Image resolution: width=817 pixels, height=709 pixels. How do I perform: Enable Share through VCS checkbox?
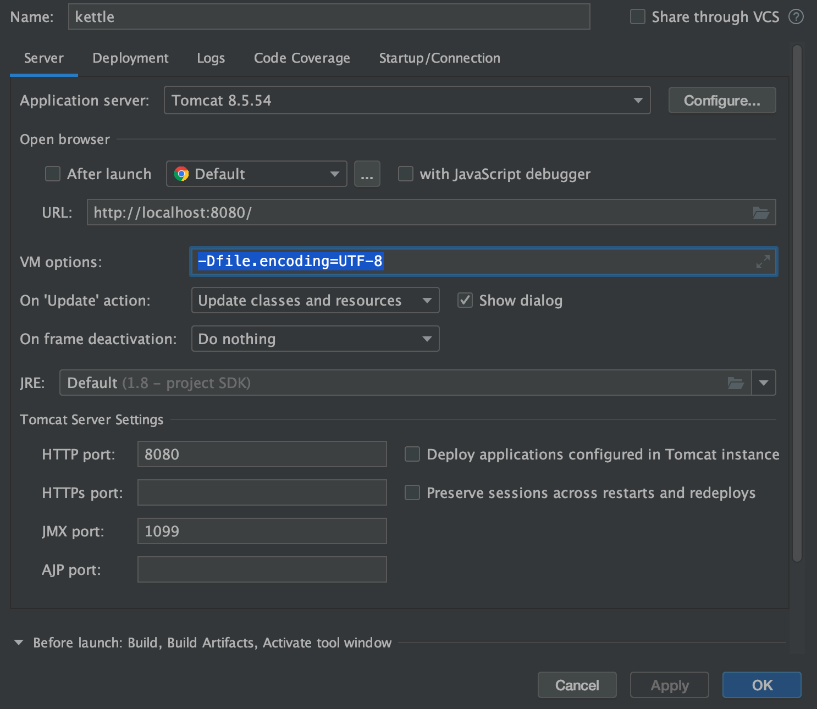(638, 17)
